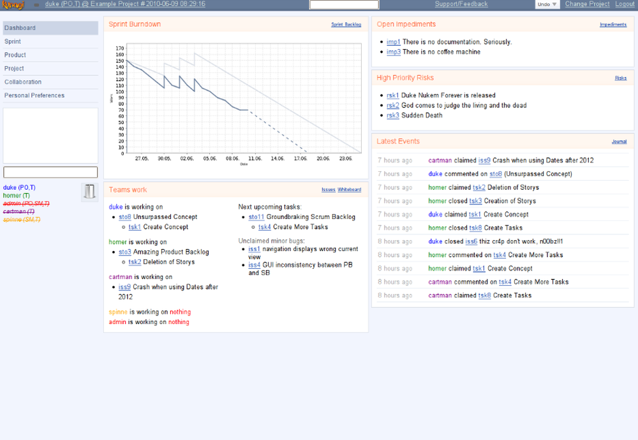The width and height of the screenshot is (638, 440).
Task: Click the Kunagi logo icon
Action: coord(13,4)
